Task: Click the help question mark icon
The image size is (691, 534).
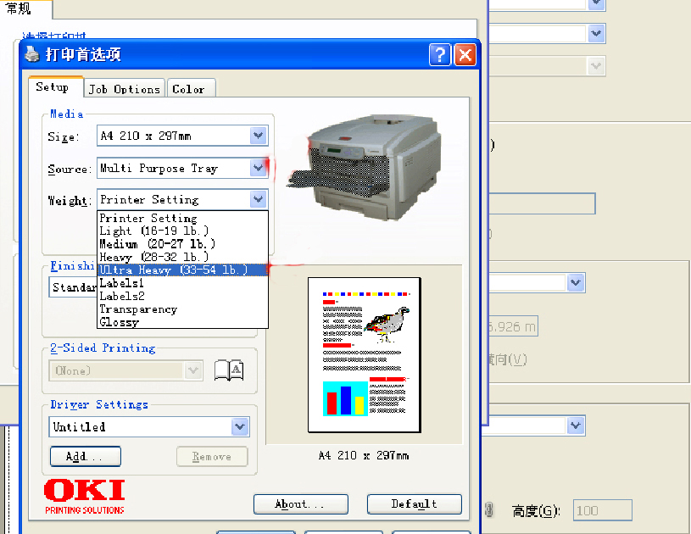Action: point(439,55)
